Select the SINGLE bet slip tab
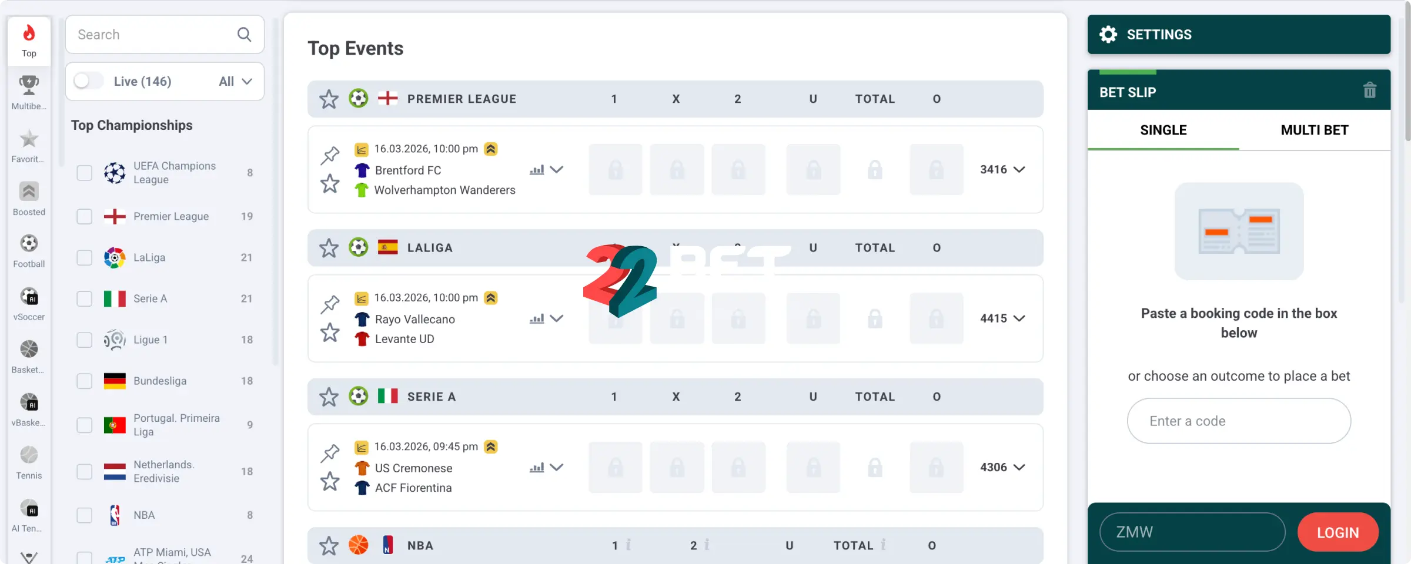 1163,130
